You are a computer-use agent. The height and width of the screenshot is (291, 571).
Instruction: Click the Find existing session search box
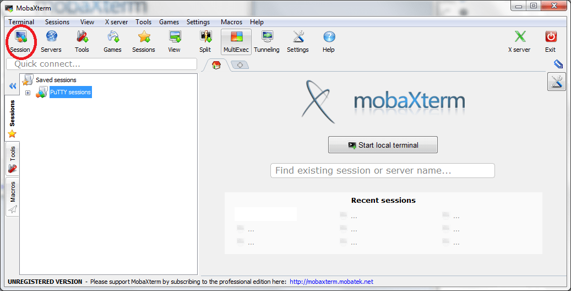click(x=382, y=171)
